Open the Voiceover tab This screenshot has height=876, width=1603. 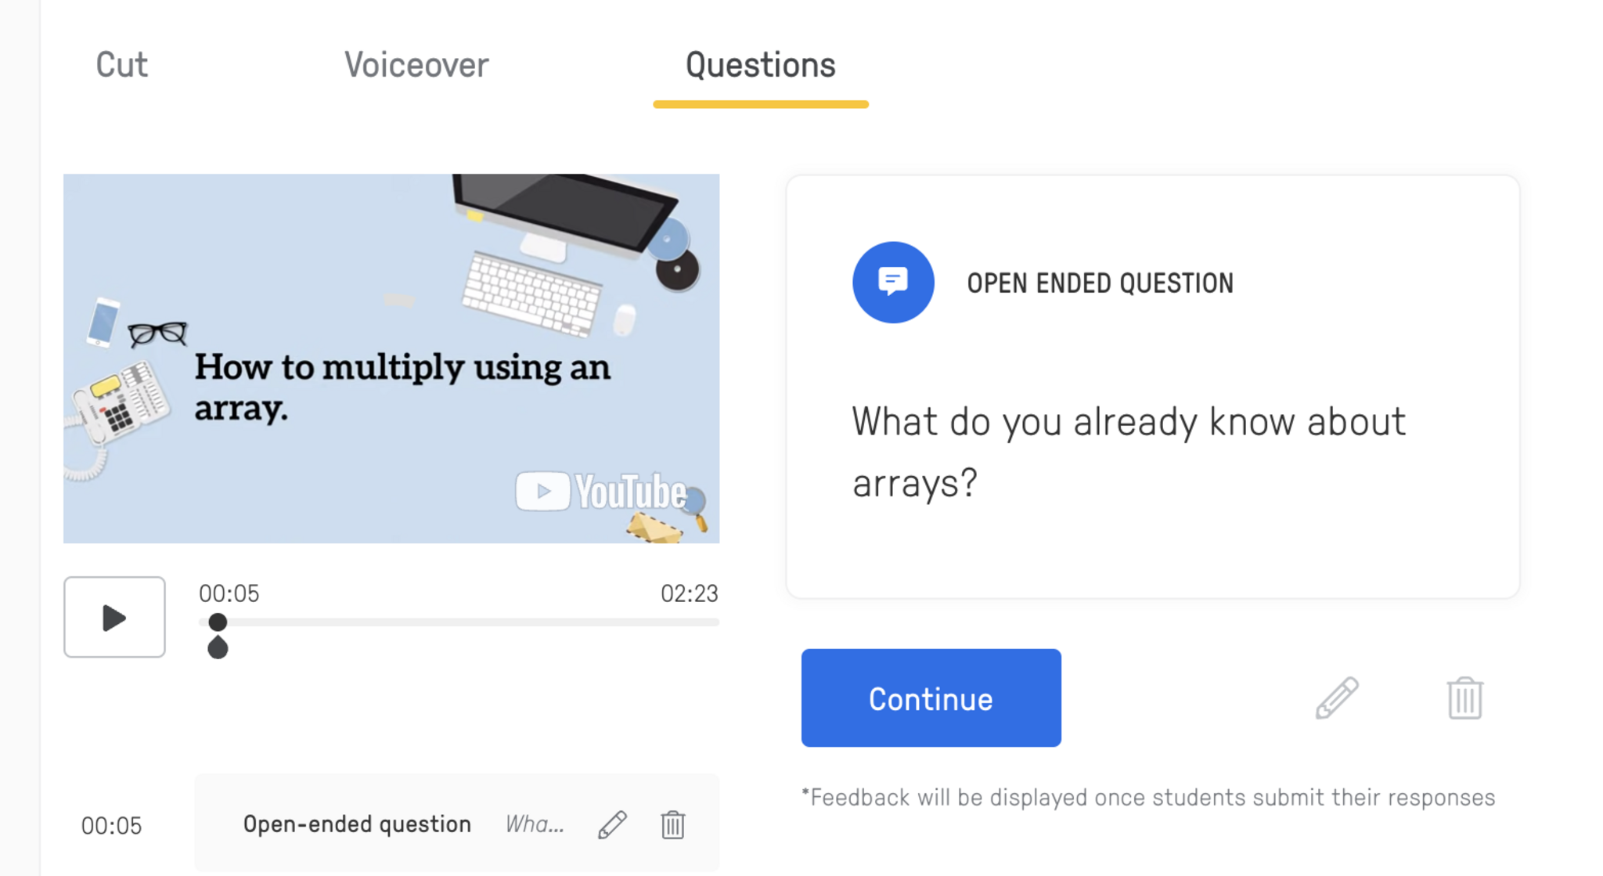416,65
